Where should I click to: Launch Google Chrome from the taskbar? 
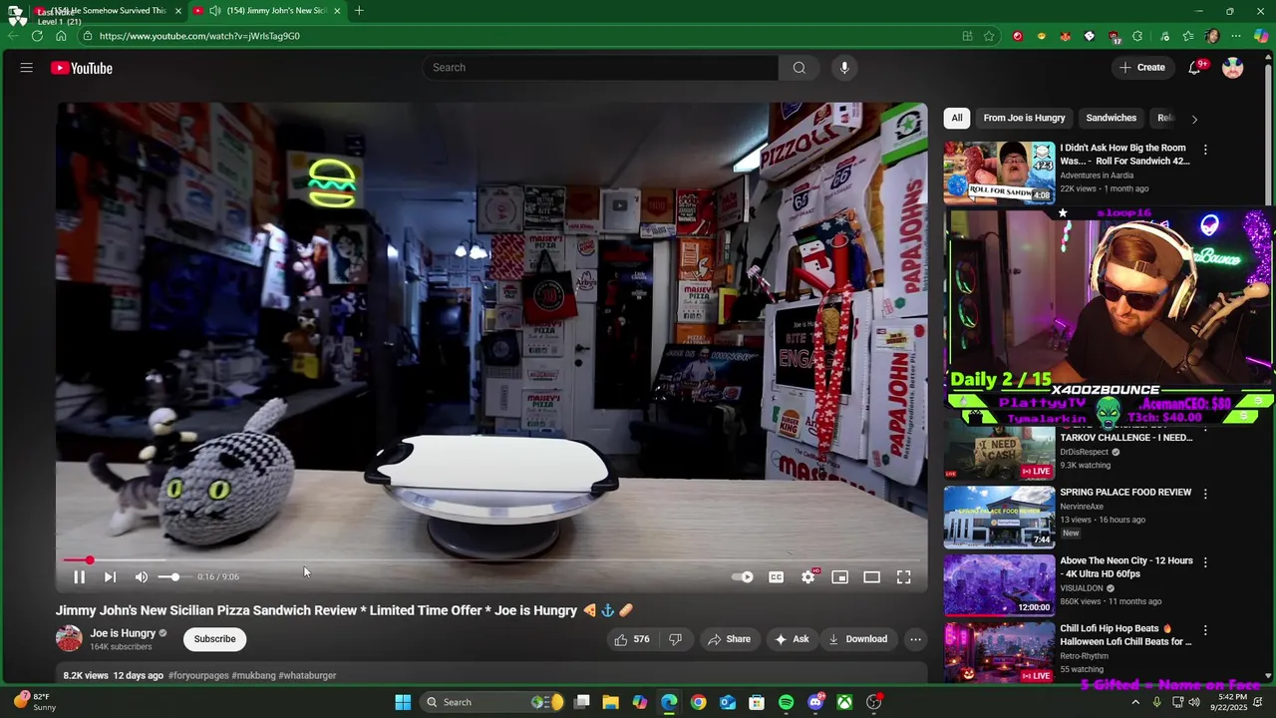tap(698, 702)
